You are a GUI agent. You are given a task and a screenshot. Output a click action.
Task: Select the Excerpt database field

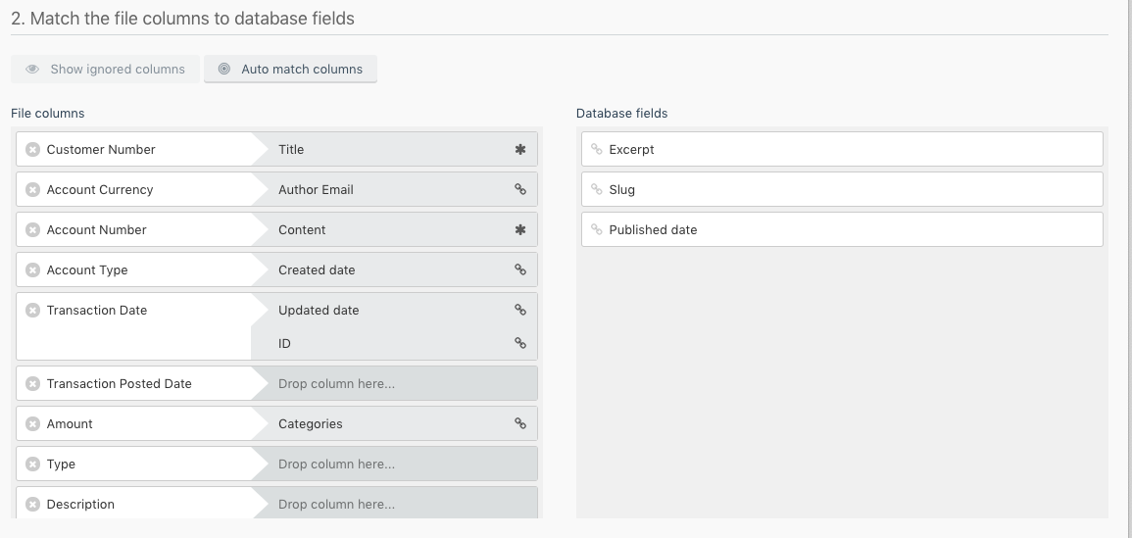click(842, 150)
